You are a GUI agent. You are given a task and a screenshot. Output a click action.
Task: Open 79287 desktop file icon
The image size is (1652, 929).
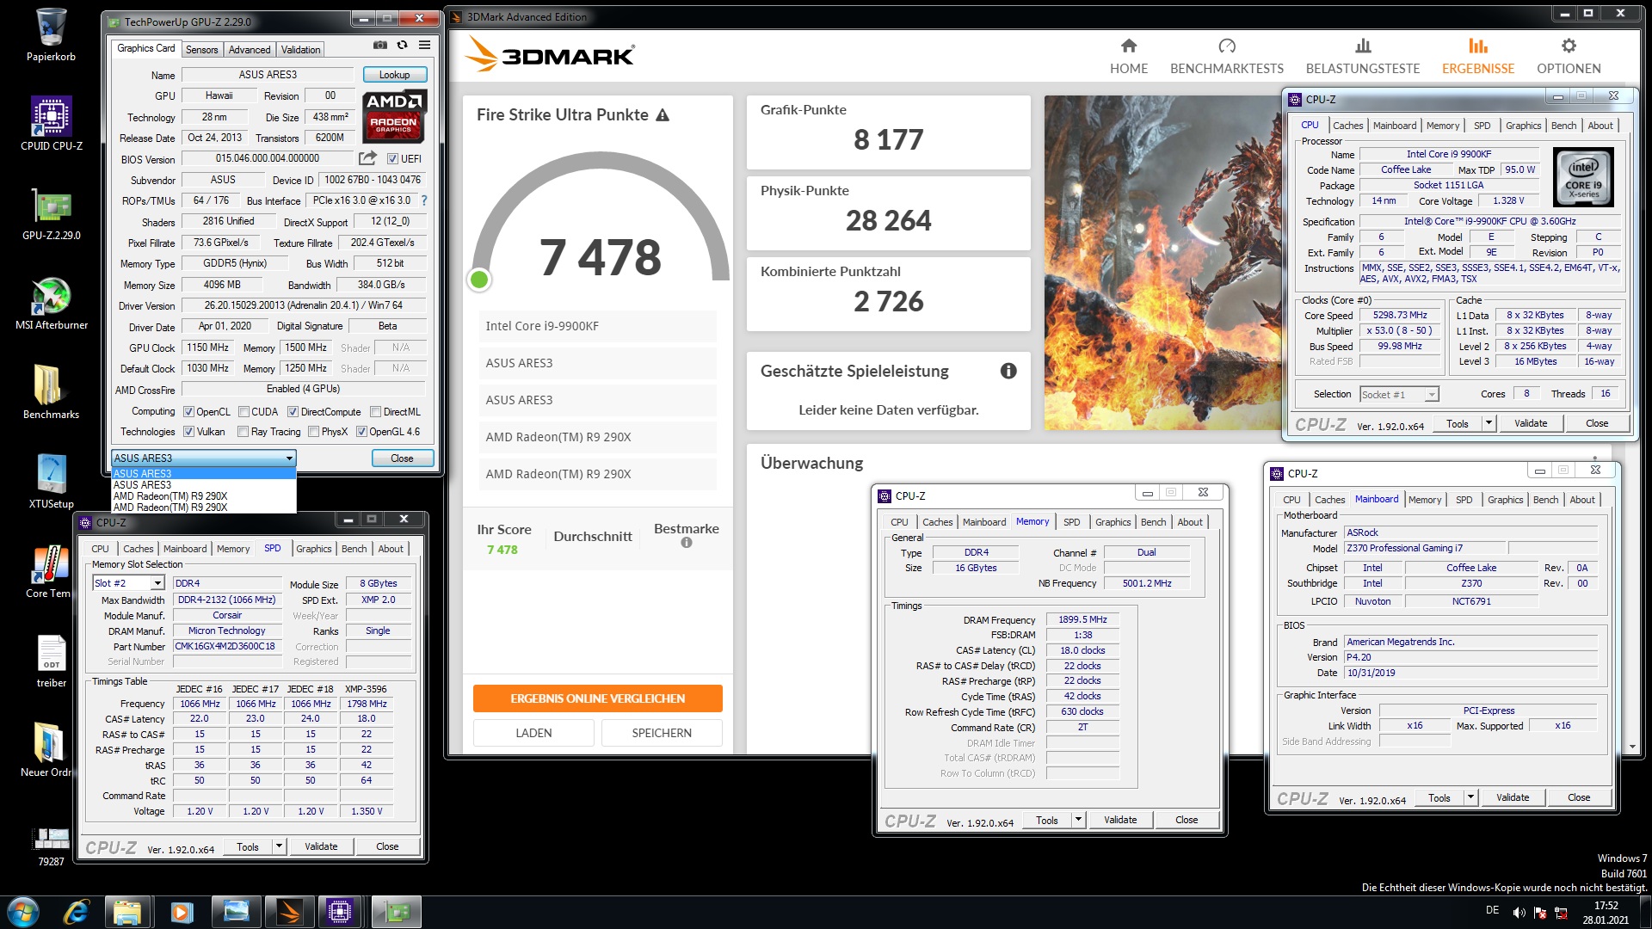click(x=51, y=846)
